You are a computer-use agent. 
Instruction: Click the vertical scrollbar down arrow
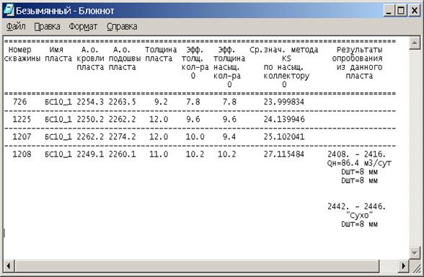415,252
